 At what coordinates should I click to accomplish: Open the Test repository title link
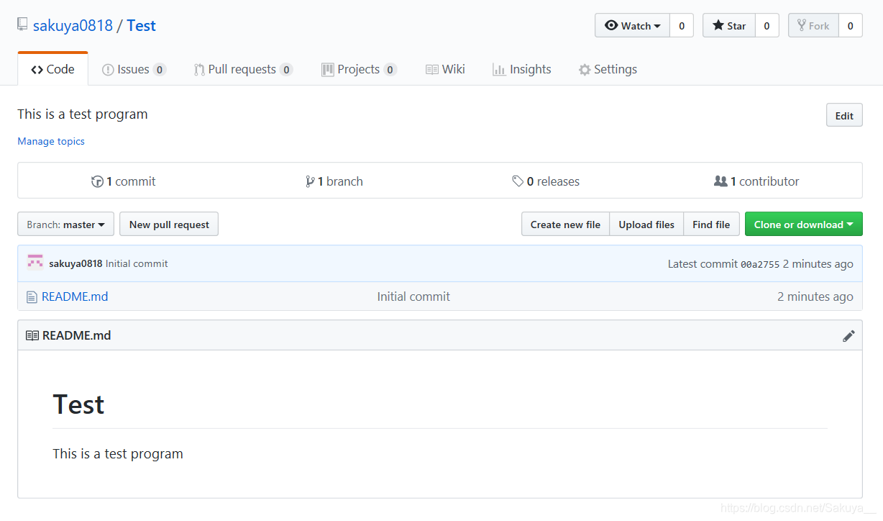click(141, 25)
